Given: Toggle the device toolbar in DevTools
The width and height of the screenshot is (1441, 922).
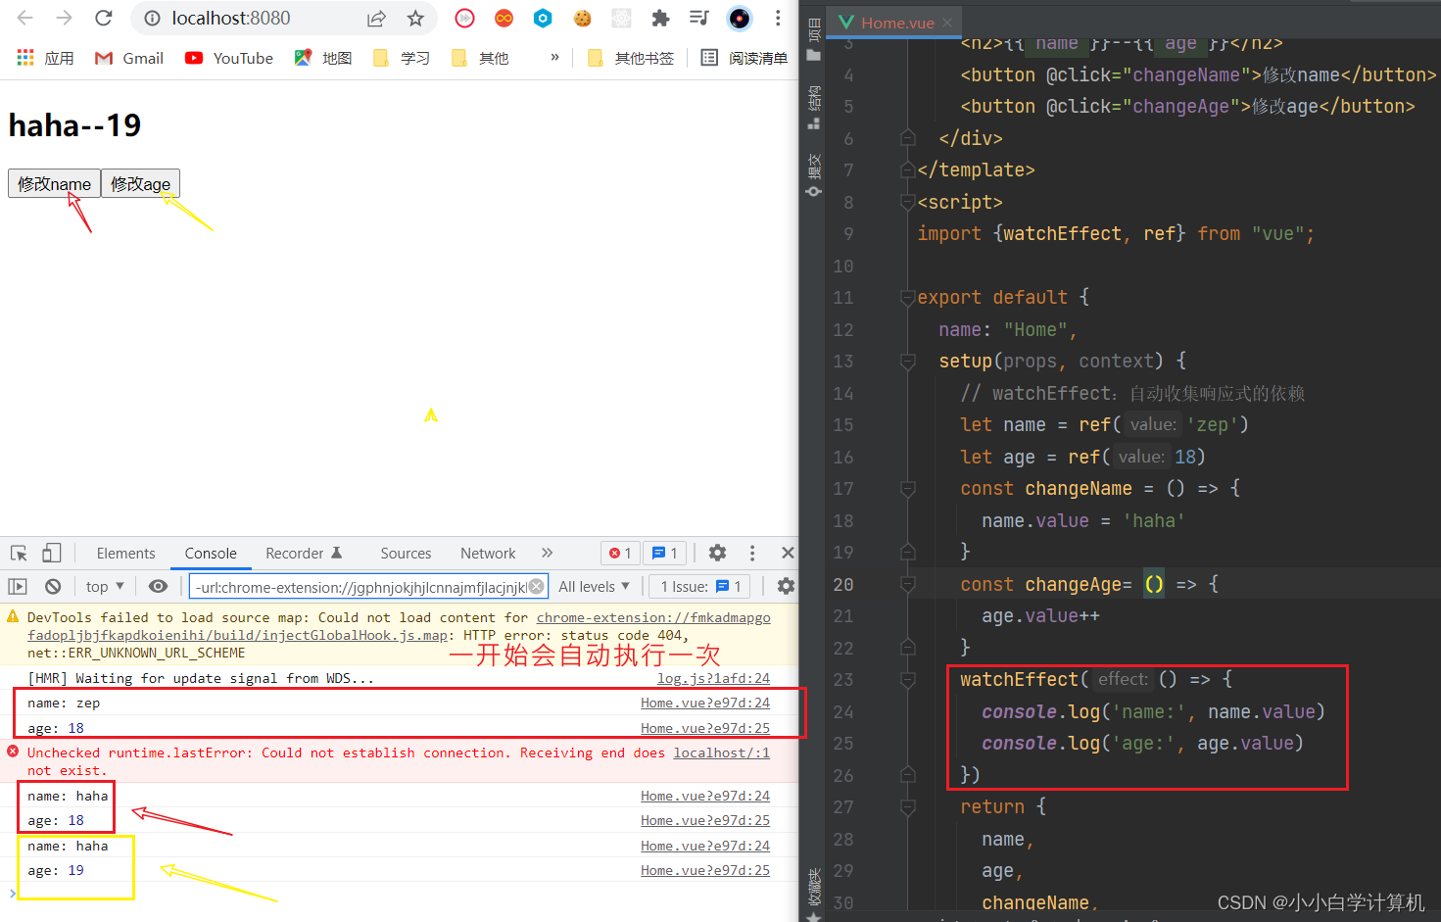Looking at the screenshot, I should [x=52, y=553].
